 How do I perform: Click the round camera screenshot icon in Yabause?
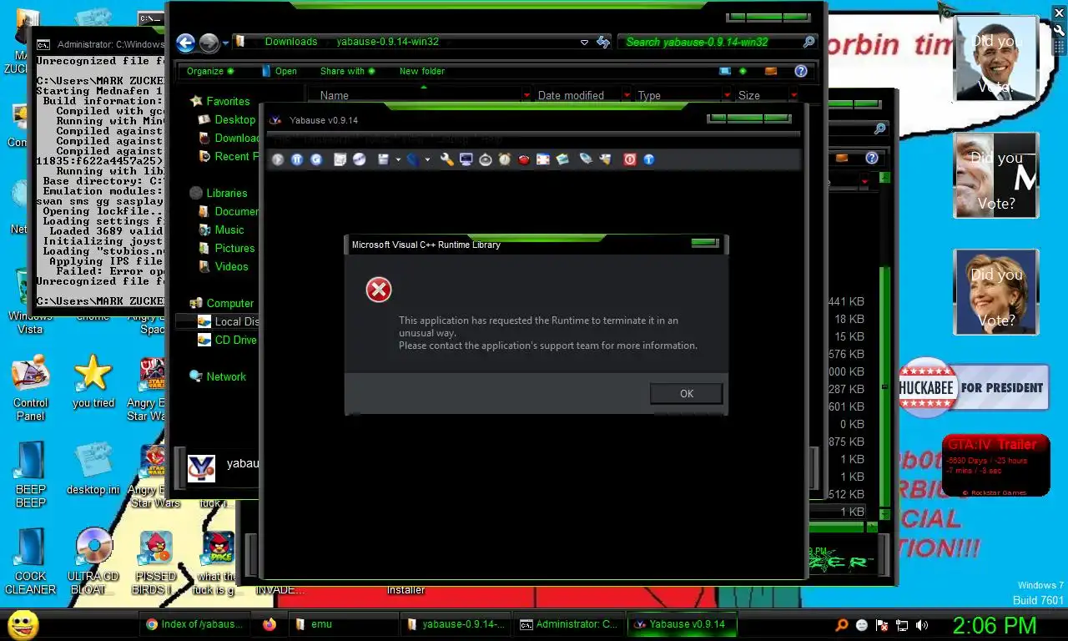click(x=486, y=159)
